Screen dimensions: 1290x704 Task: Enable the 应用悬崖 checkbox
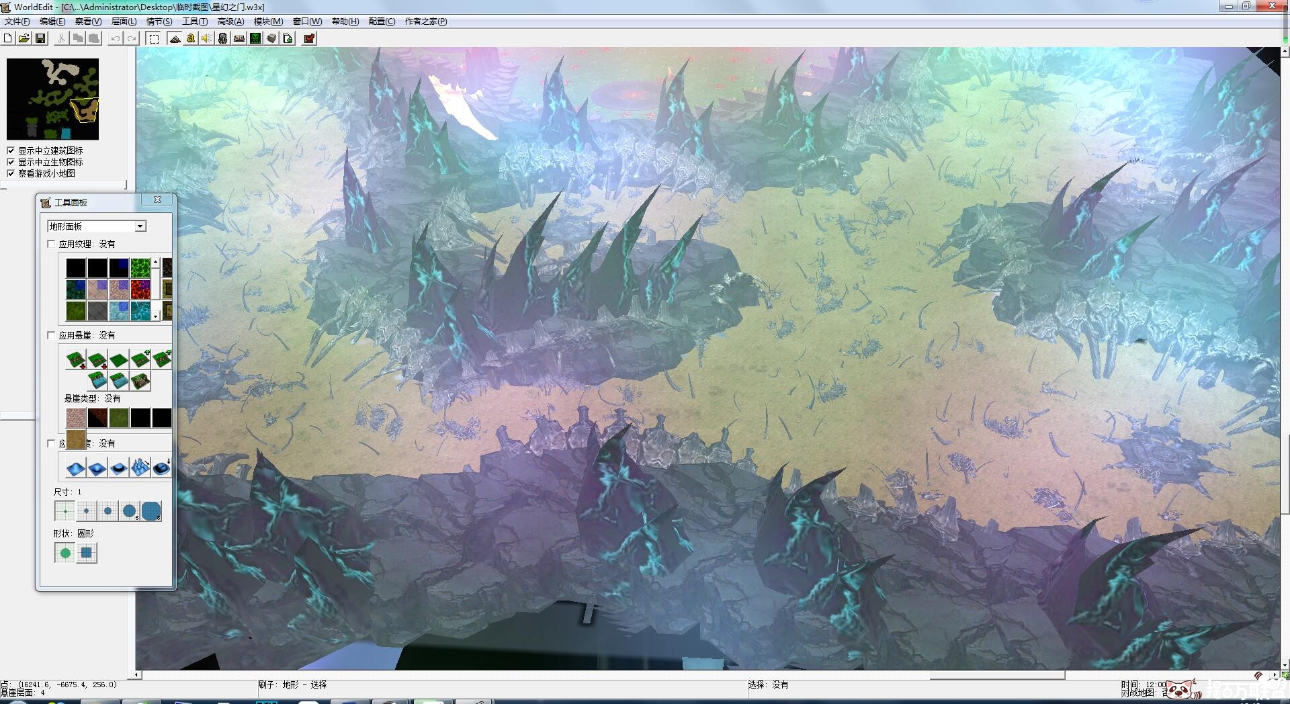pos(52,335)
